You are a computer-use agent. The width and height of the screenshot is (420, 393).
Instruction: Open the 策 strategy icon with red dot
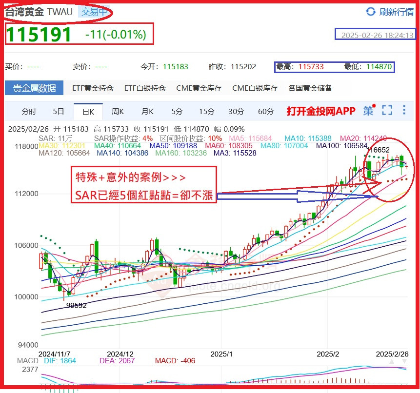(x=368, y=112)
